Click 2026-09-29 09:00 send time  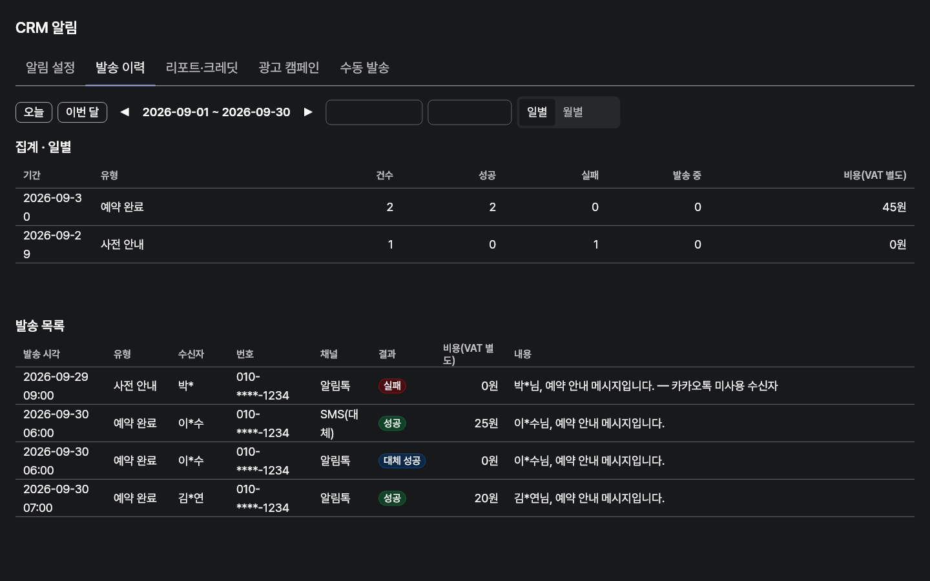coord(56,386)
